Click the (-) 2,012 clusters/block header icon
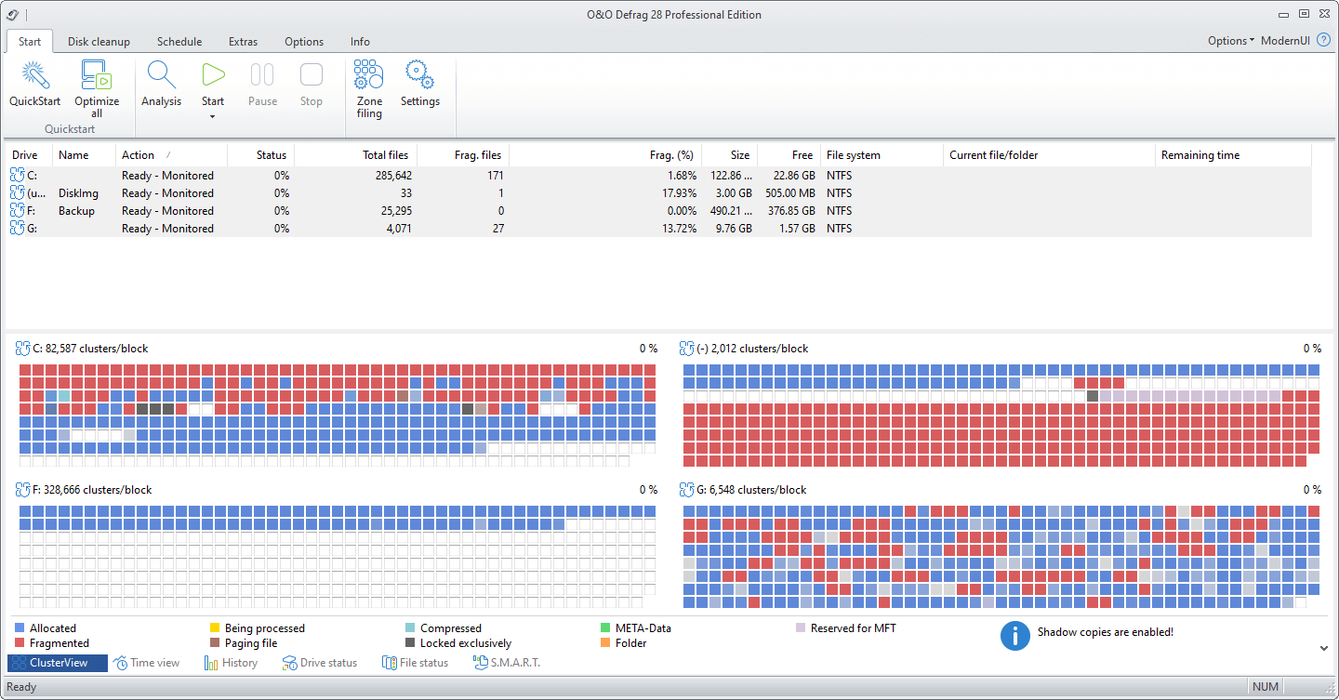The height and width of the screenshot is (700, 1339). (687, 349)
